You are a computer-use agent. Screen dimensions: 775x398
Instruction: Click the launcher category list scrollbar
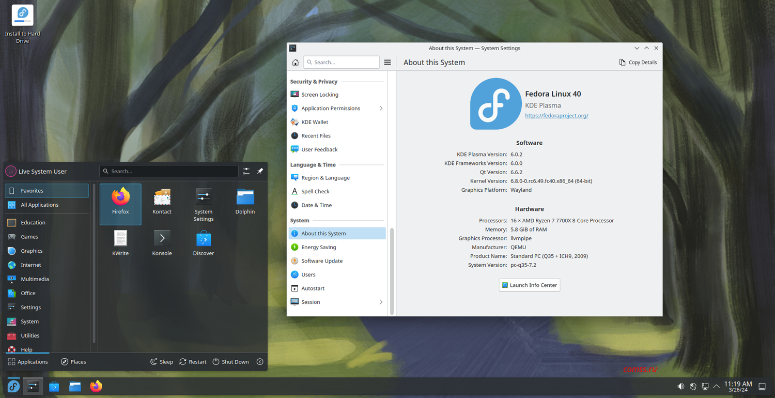pyautogui.click(x=94, y=264)
